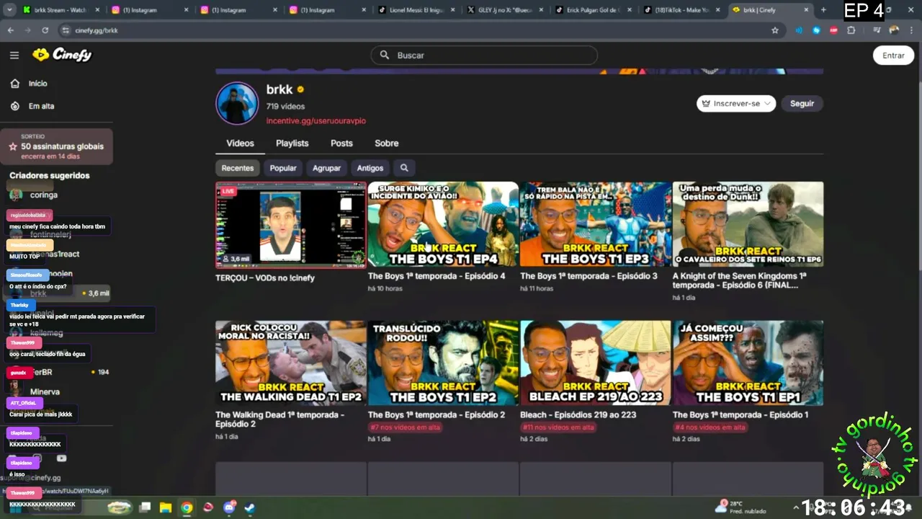Open the video search magnifier filter

pyautogui.click(x=404, y=168)
